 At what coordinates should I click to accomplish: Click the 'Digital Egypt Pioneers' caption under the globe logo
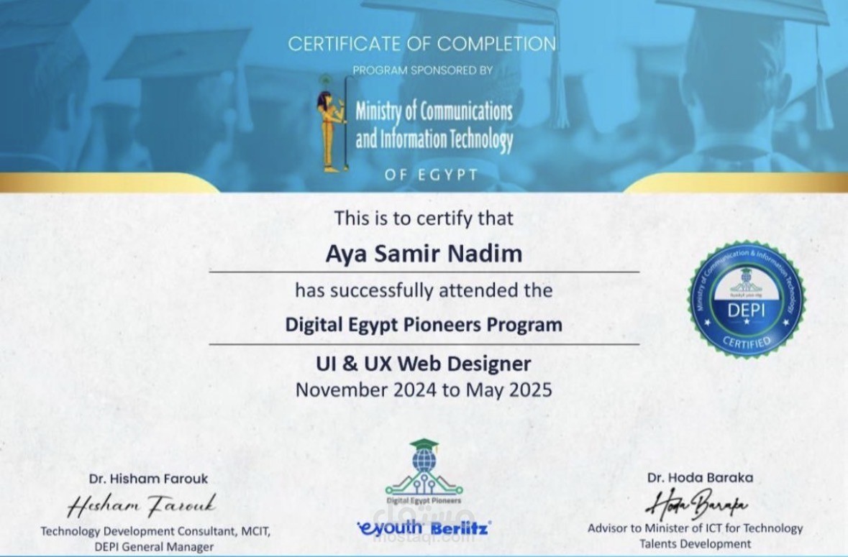pos(424,501)
